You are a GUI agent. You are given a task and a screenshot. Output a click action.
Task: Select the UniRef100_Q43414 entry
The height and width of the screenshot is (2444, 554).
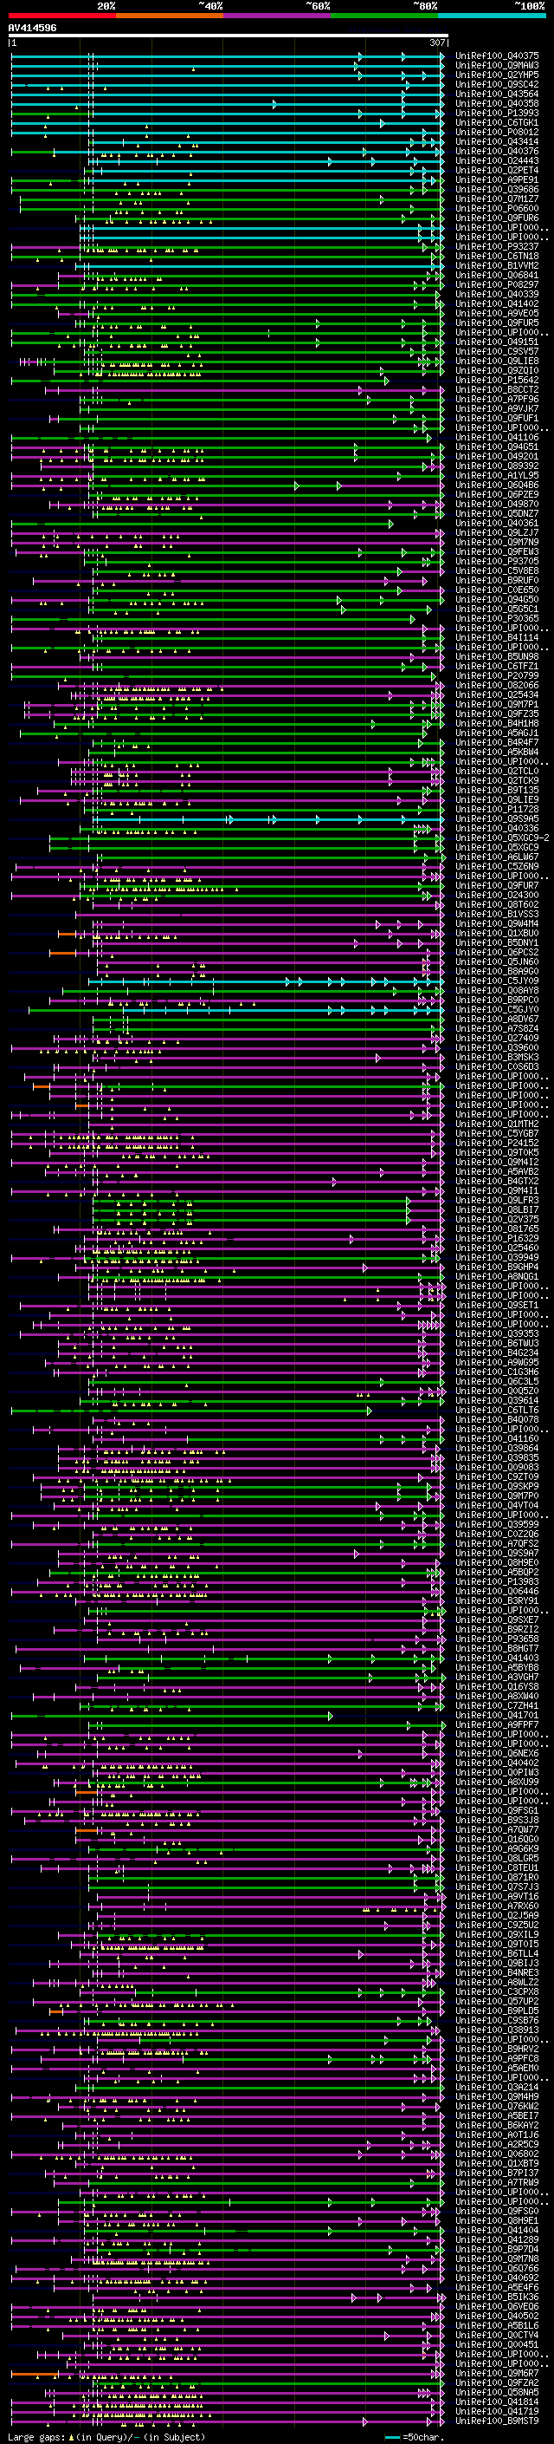(x=497, y=141)
